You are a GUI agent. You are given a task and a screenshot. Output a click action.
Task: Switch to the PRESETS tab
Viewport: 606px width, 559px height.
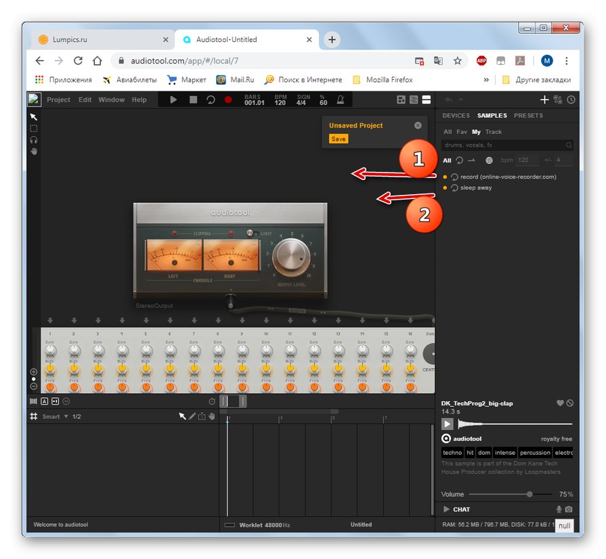click(x=528, y=116)
